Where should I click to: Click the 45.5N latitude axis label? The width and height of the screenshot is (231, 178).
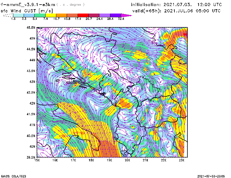(x=31, y=28)
